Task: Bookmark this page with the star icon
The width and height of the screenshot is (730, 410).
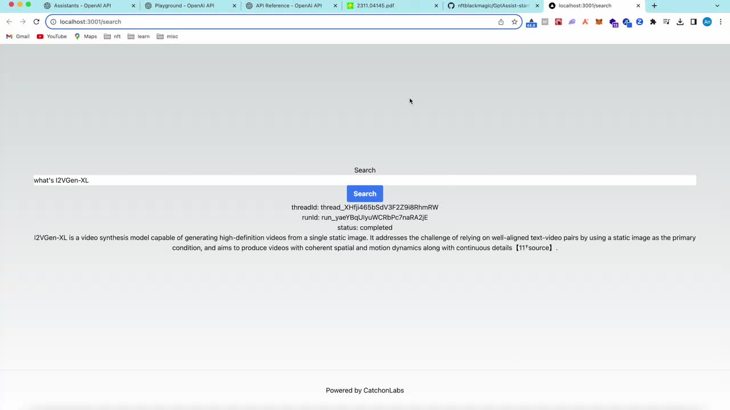Action: coord(514,22)
